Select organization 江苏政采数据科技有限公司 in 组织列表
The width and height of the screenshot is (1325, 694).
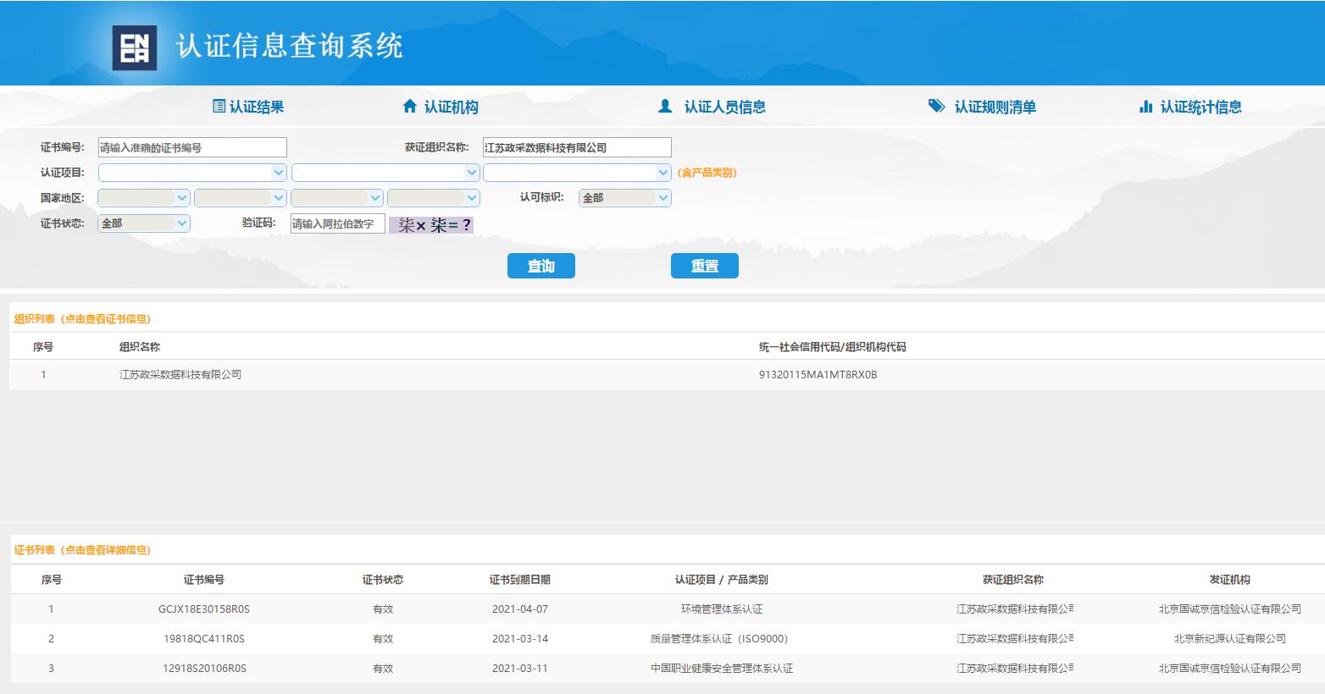tap(180, 374)
